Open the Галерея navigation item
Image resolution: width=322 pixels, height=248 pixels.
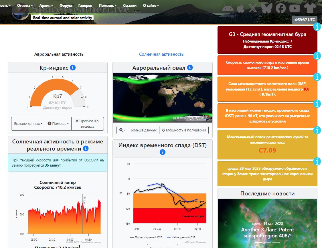85,5
